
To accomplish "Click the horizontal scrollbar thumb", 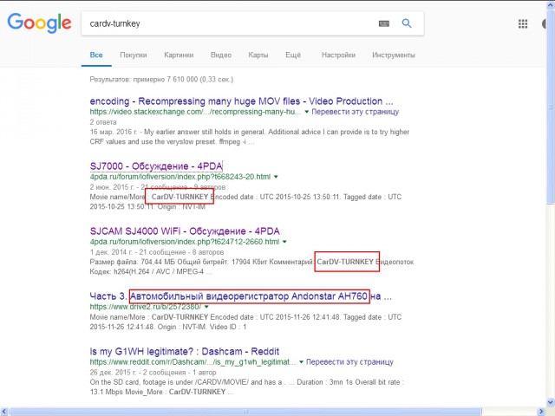I will [245, 412].
